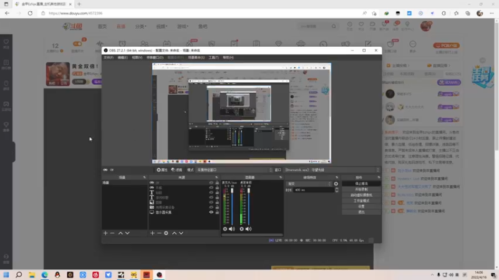499x280 pixels.
Task: Open Douyu history clock icon
Action: [349, 26]
